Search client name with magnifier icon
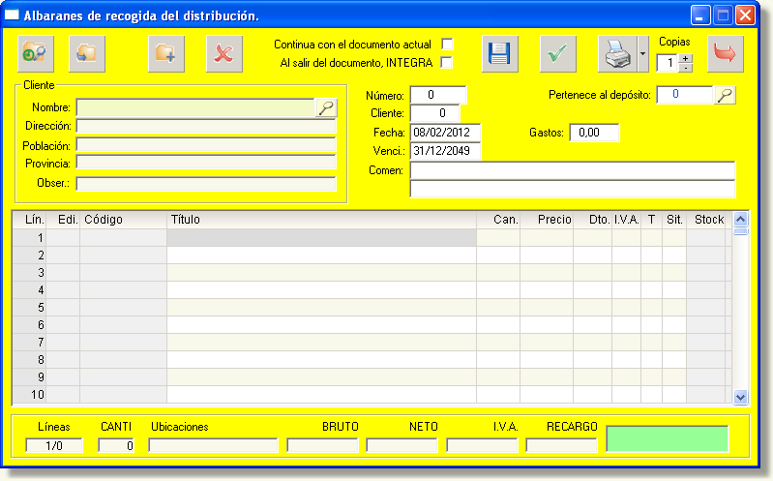Image resolution: width=773 pixels, height=481 pixels. tap(326, 107)
